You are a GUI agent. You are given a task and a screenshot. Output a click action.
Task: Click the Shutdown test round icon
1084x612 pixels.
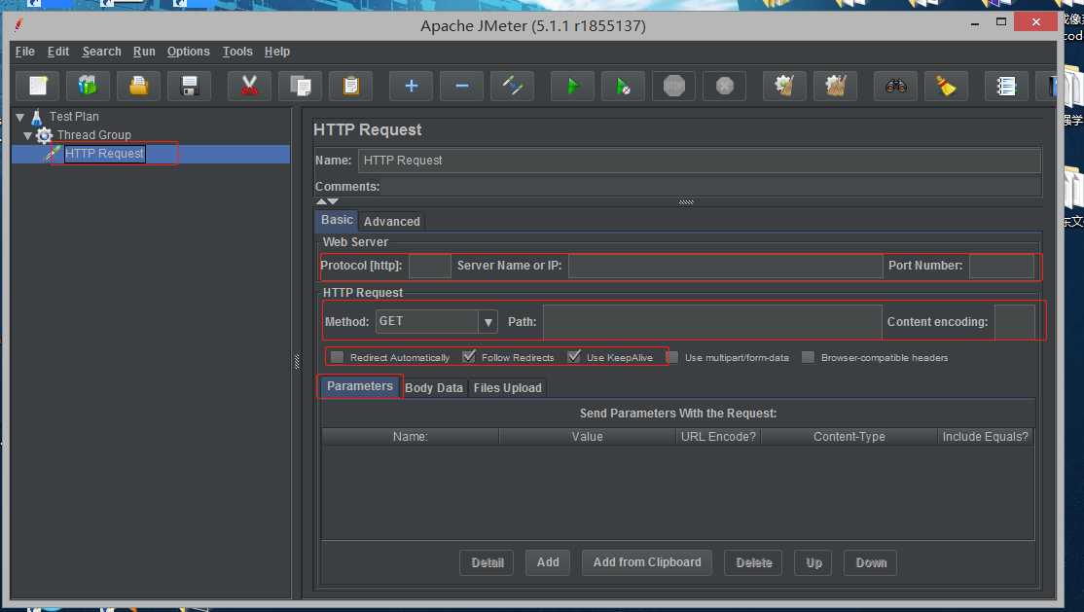click(x=725, y=86)
